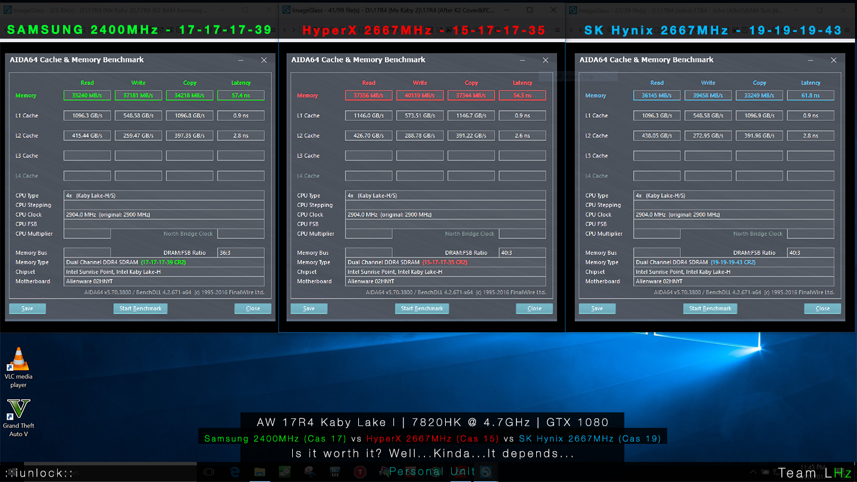Click the L2 cache write value 288.78 GB/s
Image resolution: width=857 pixels, height=482 pixels.
click(420, 136)
